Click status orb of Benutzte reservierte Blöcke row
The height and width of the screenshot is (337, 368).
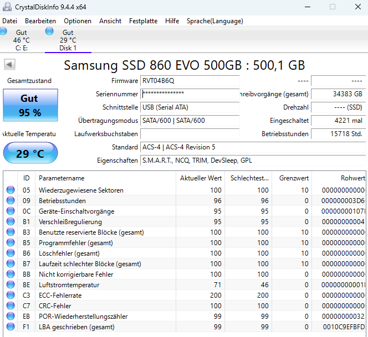[11, 232]
